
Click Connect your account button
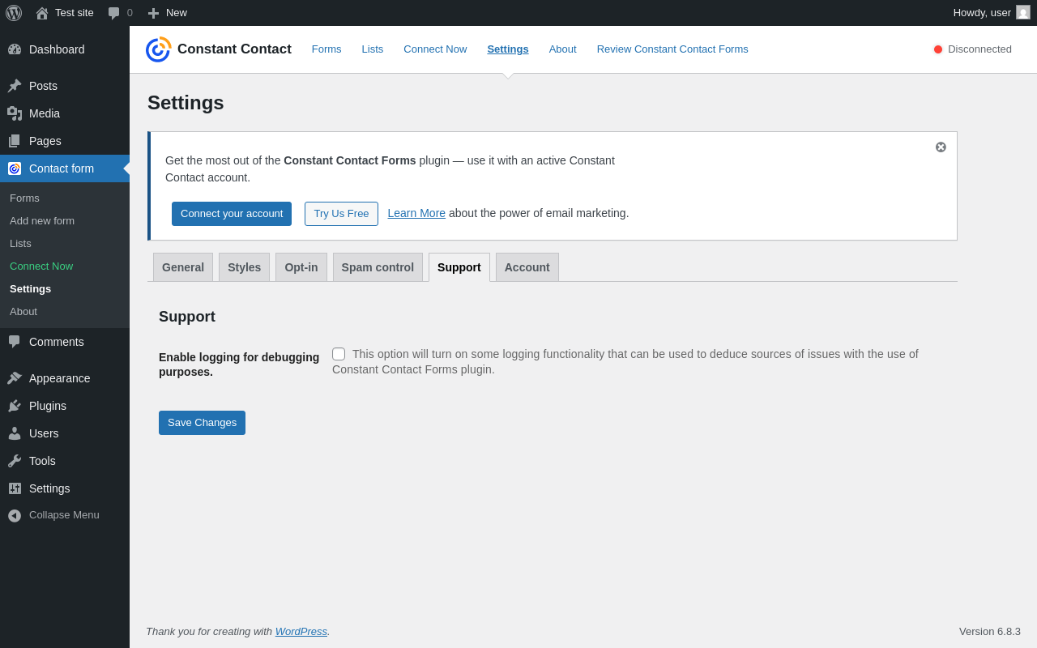(232, 214)
